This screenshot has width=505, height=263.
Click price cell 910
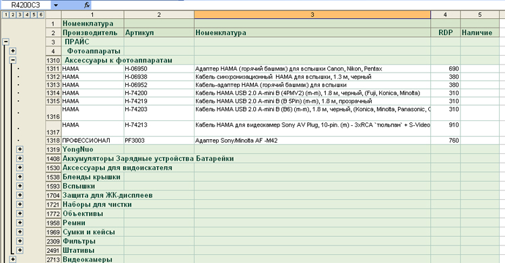(x=446, y=128)
